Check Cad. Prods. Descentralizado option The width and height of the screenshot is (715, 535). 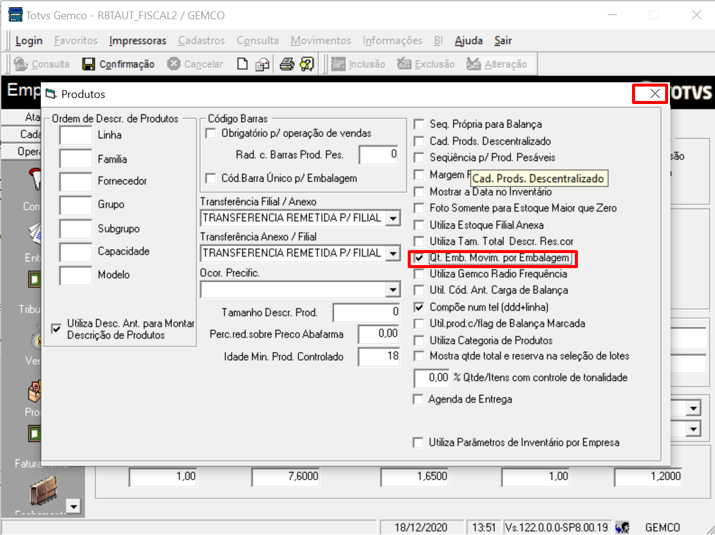coord(419,141)
